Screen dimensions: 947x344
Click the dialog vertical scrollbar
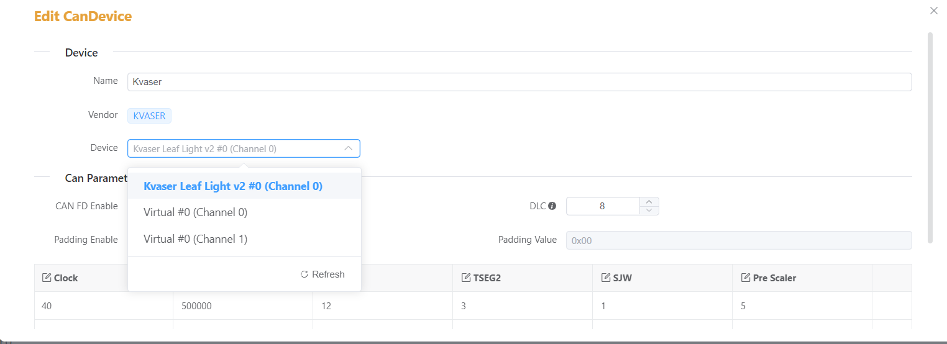930,137
